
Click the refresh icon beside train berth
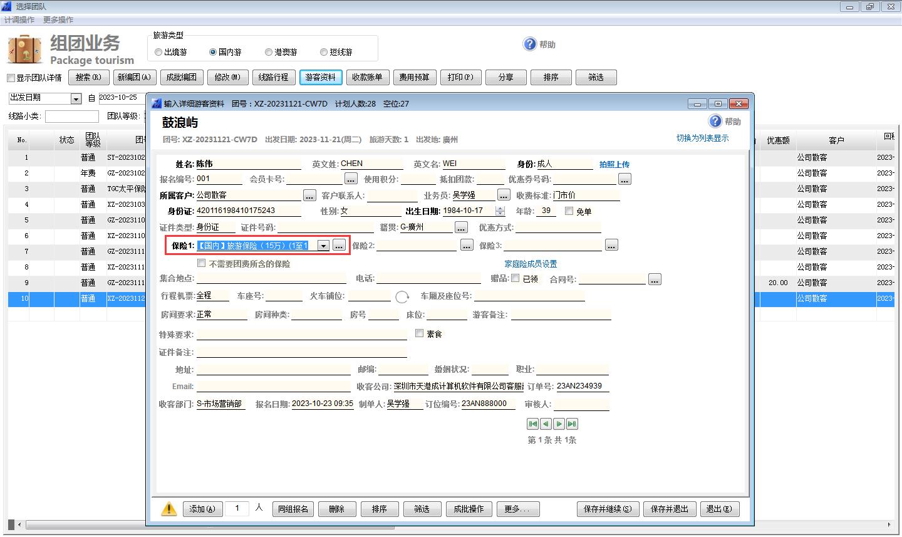pyautogui.click(x=402, y=297)
